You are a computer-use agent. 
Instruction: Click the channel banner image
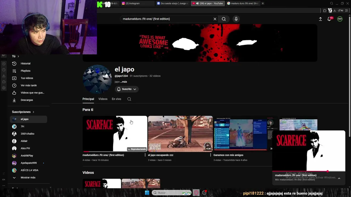click(x=200, y=43)
